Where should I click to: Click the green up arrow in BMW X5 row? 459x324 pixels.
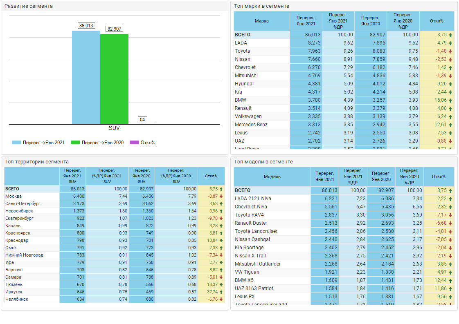pos(450,280)
